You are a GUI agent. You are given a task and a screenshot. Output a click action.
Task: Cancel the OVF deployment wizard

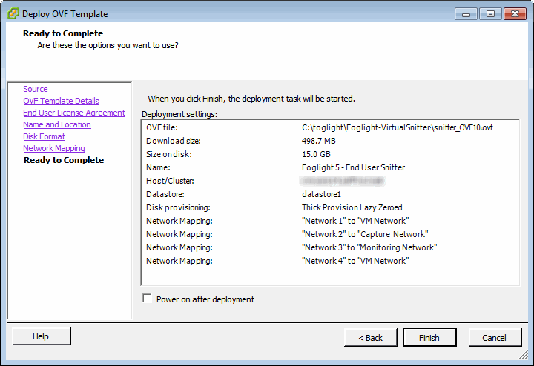[x=494, y=337]
